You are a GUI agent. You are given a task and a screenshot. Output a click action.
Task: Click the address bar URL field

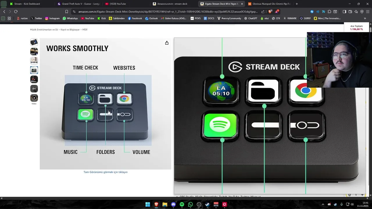coord(168,12)
